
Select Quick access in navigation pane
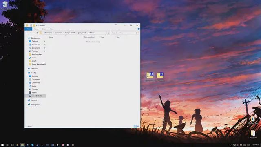click(35, 38)
